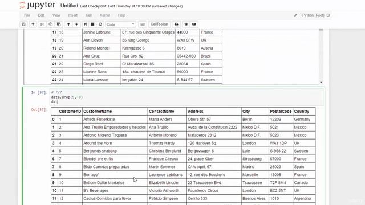This screenshot has width=365, height=205.
Task: Copy selected cell icon
Action: point(51,24)
